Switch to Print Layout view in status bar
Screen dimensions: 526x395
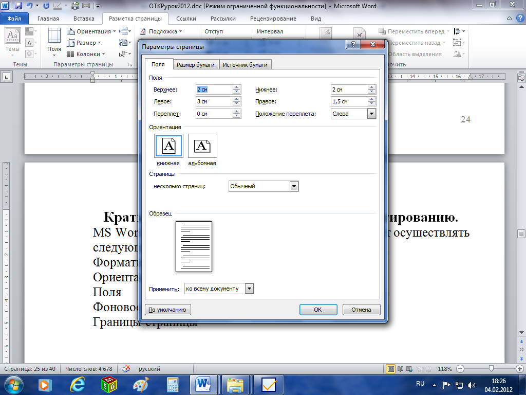pyautogui.click(x=390, y=369)
